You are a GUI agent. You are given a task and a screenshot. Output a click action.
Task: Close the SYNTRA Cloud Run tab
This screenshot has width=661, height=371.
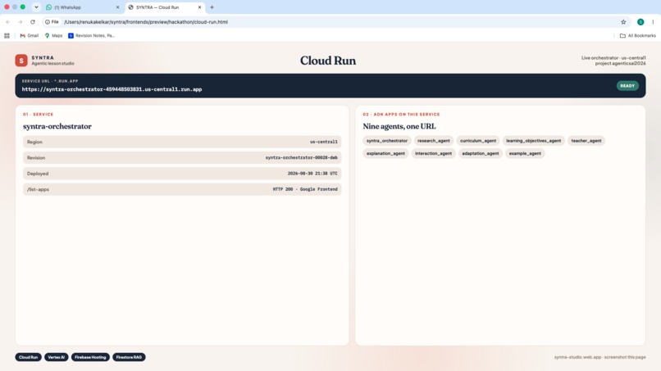pos(200,7)
